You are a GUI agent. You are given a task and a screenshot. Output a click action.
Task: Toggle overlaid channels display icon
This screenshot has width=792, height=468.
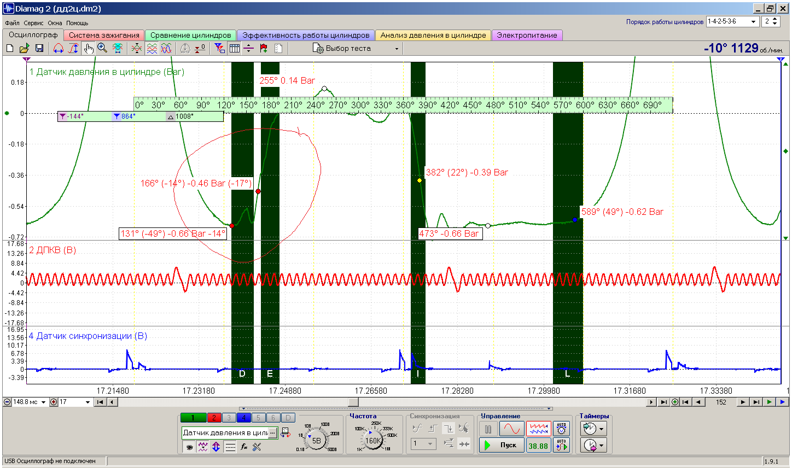pos(166,49)
